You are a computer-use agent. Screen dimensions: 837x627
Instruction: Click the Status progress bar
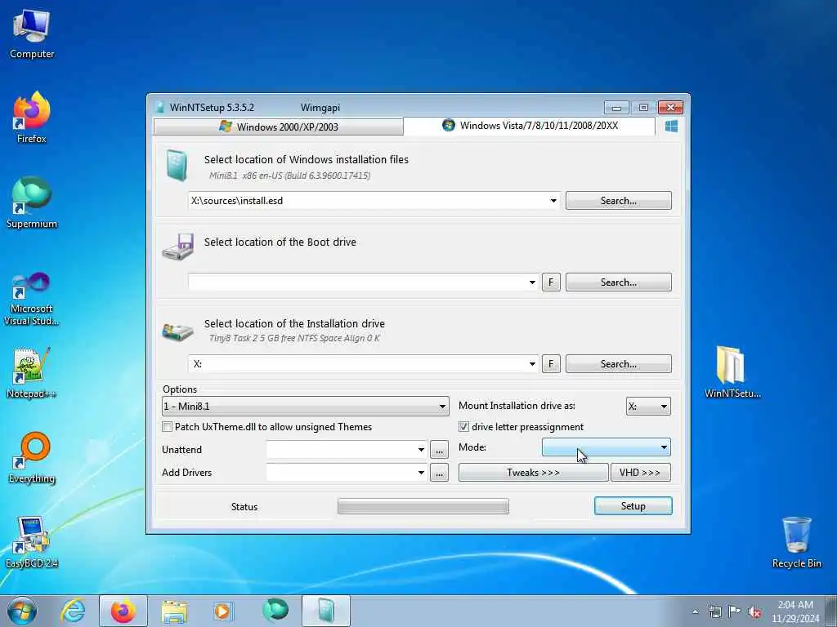[423, 506]
